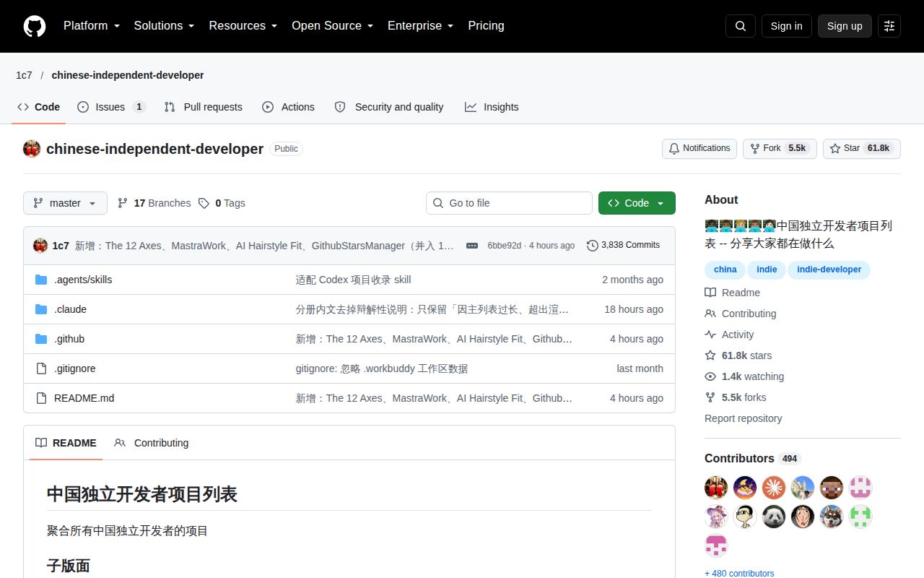Click the .gitignore file icon
Image resolution: width=924 pixels, height=578 pixels.
click(x=41, y=368)
